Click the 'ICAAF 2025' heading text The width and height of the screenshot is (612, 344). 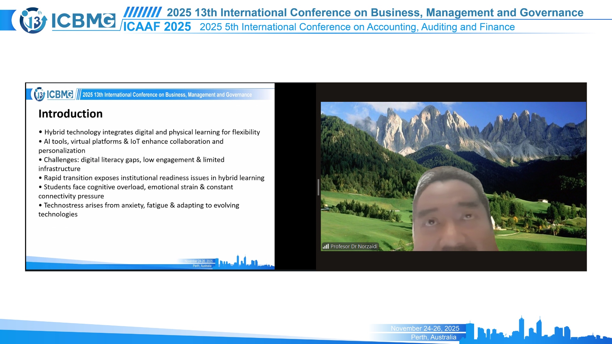(157, 27)
